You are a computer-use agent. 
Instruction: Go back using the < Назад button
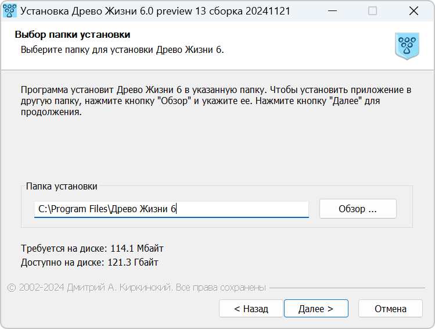pos(251,309)
